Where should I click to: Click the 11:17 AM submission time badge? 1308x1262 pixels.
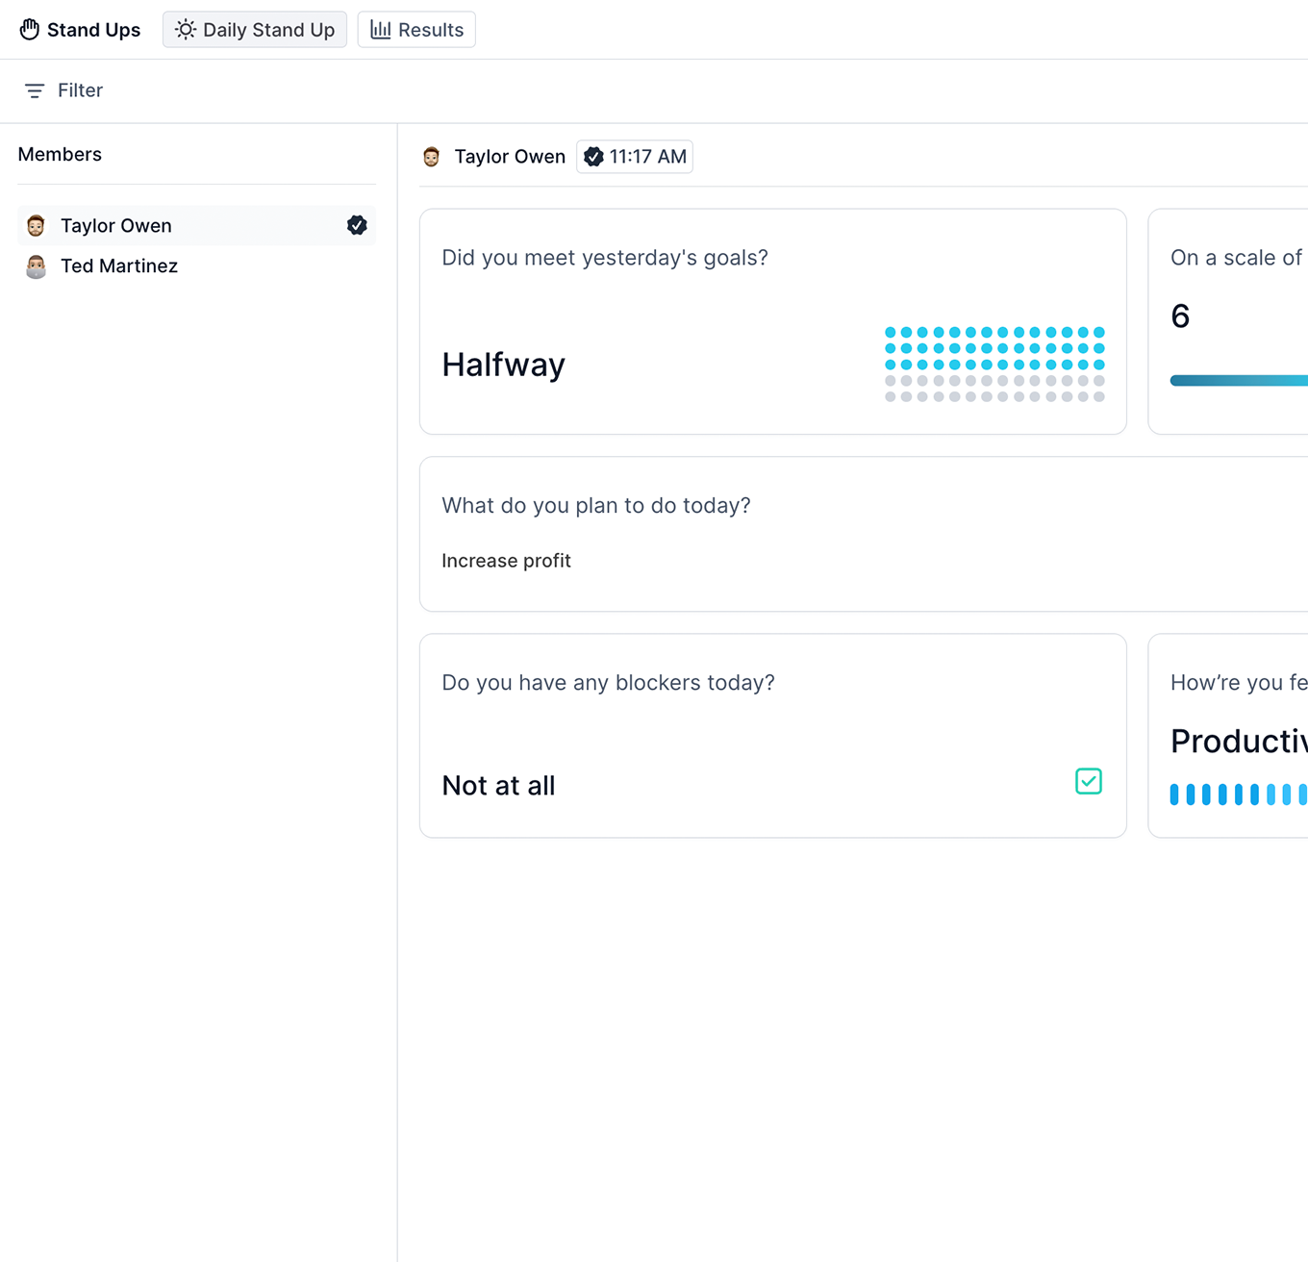tap(635, 157)
